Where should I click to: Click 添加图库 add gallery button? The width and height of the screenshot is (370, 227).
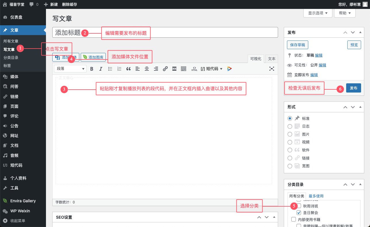pyautogui.click(x=93, y=57)
